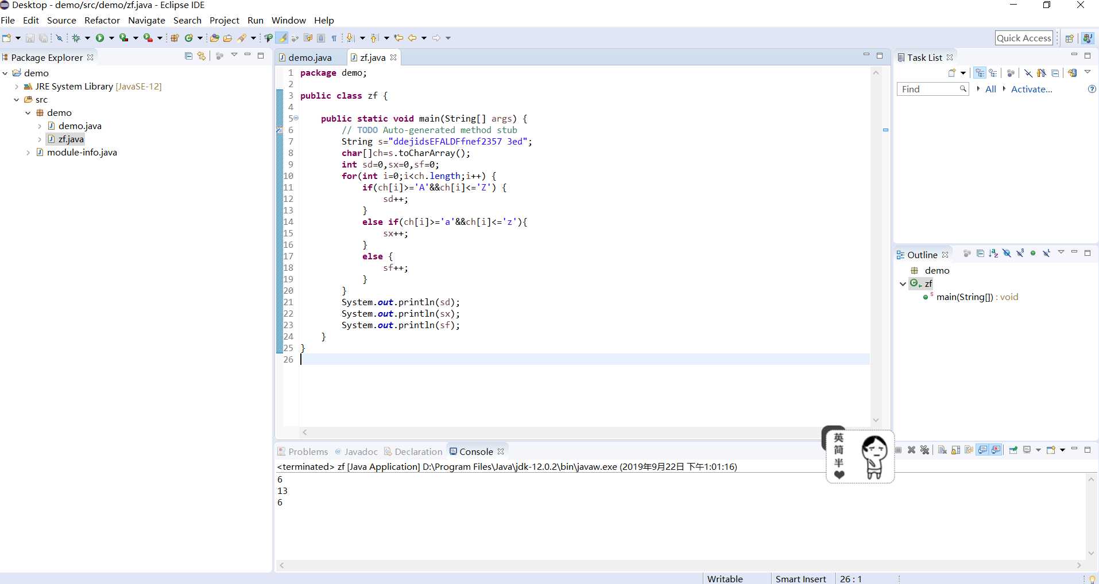Open the Package Explorer View Menu
Viewport: 1099px width, 584px height.
234,55
